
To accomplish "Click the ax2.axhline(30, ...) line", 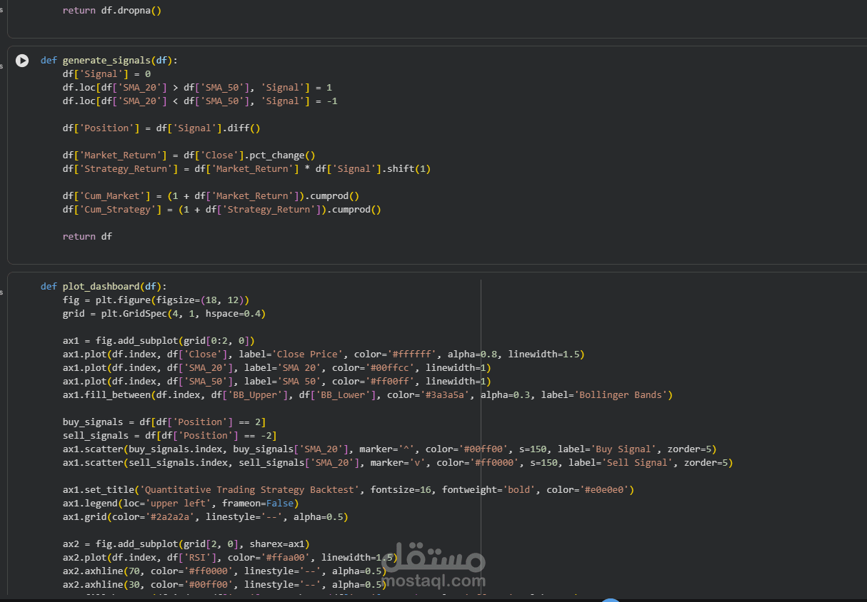I will pyautogui.click(x=224, y=585).
